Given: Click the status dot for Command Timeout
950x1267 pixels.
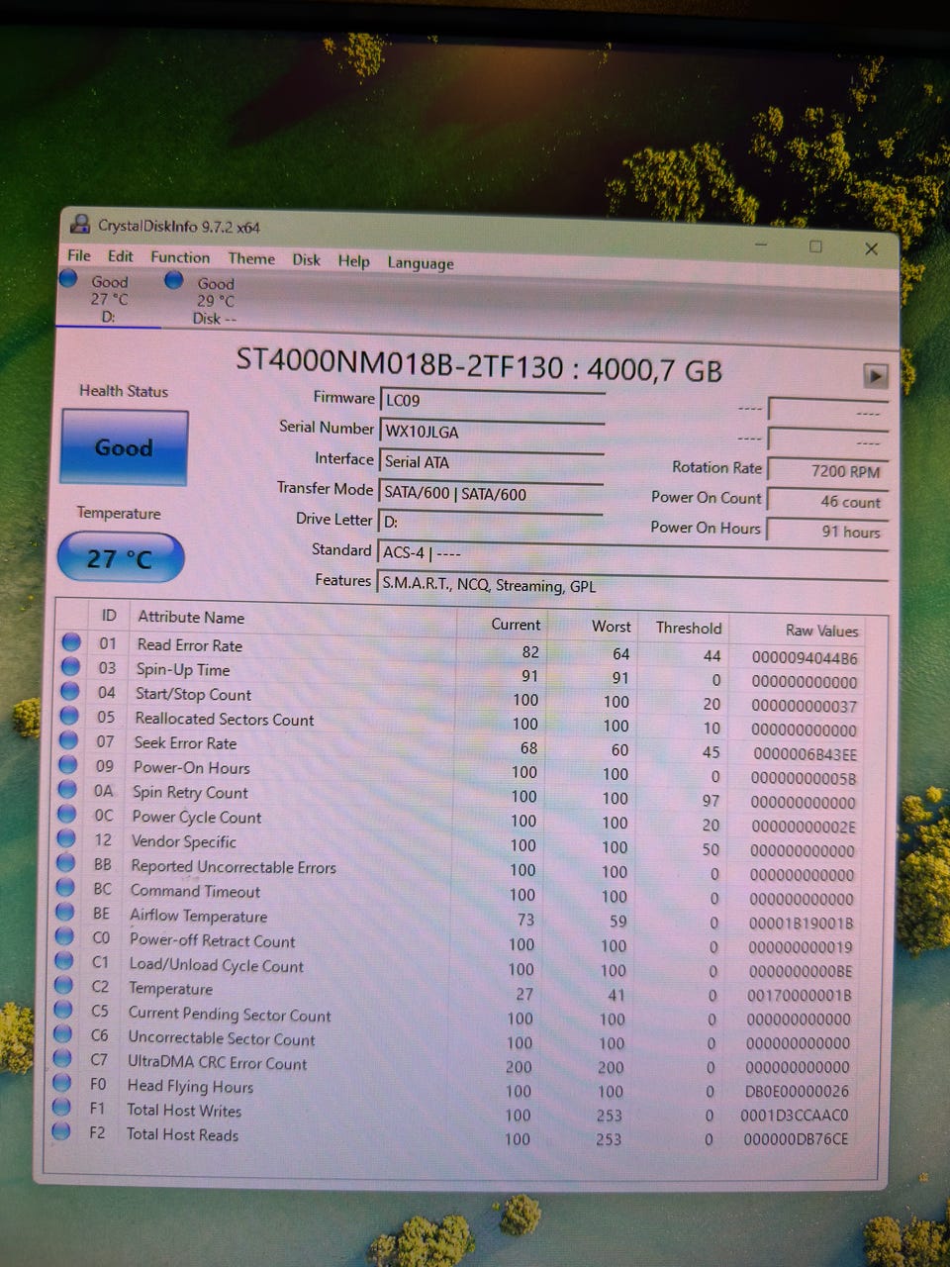Looking at the screenshot, I should (65, 887).
